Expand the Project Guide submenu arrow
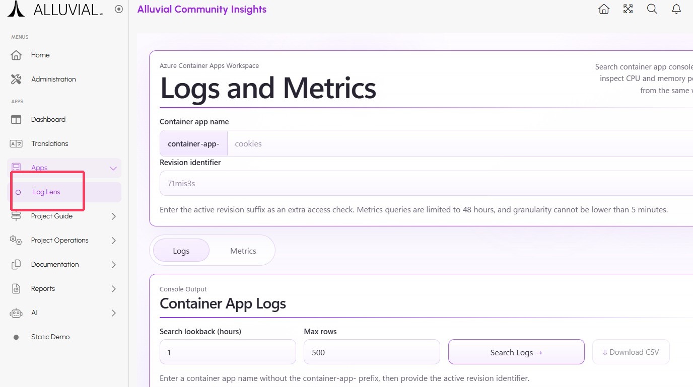Viewport: 693px width, 387px height. [x=114, y=216]
